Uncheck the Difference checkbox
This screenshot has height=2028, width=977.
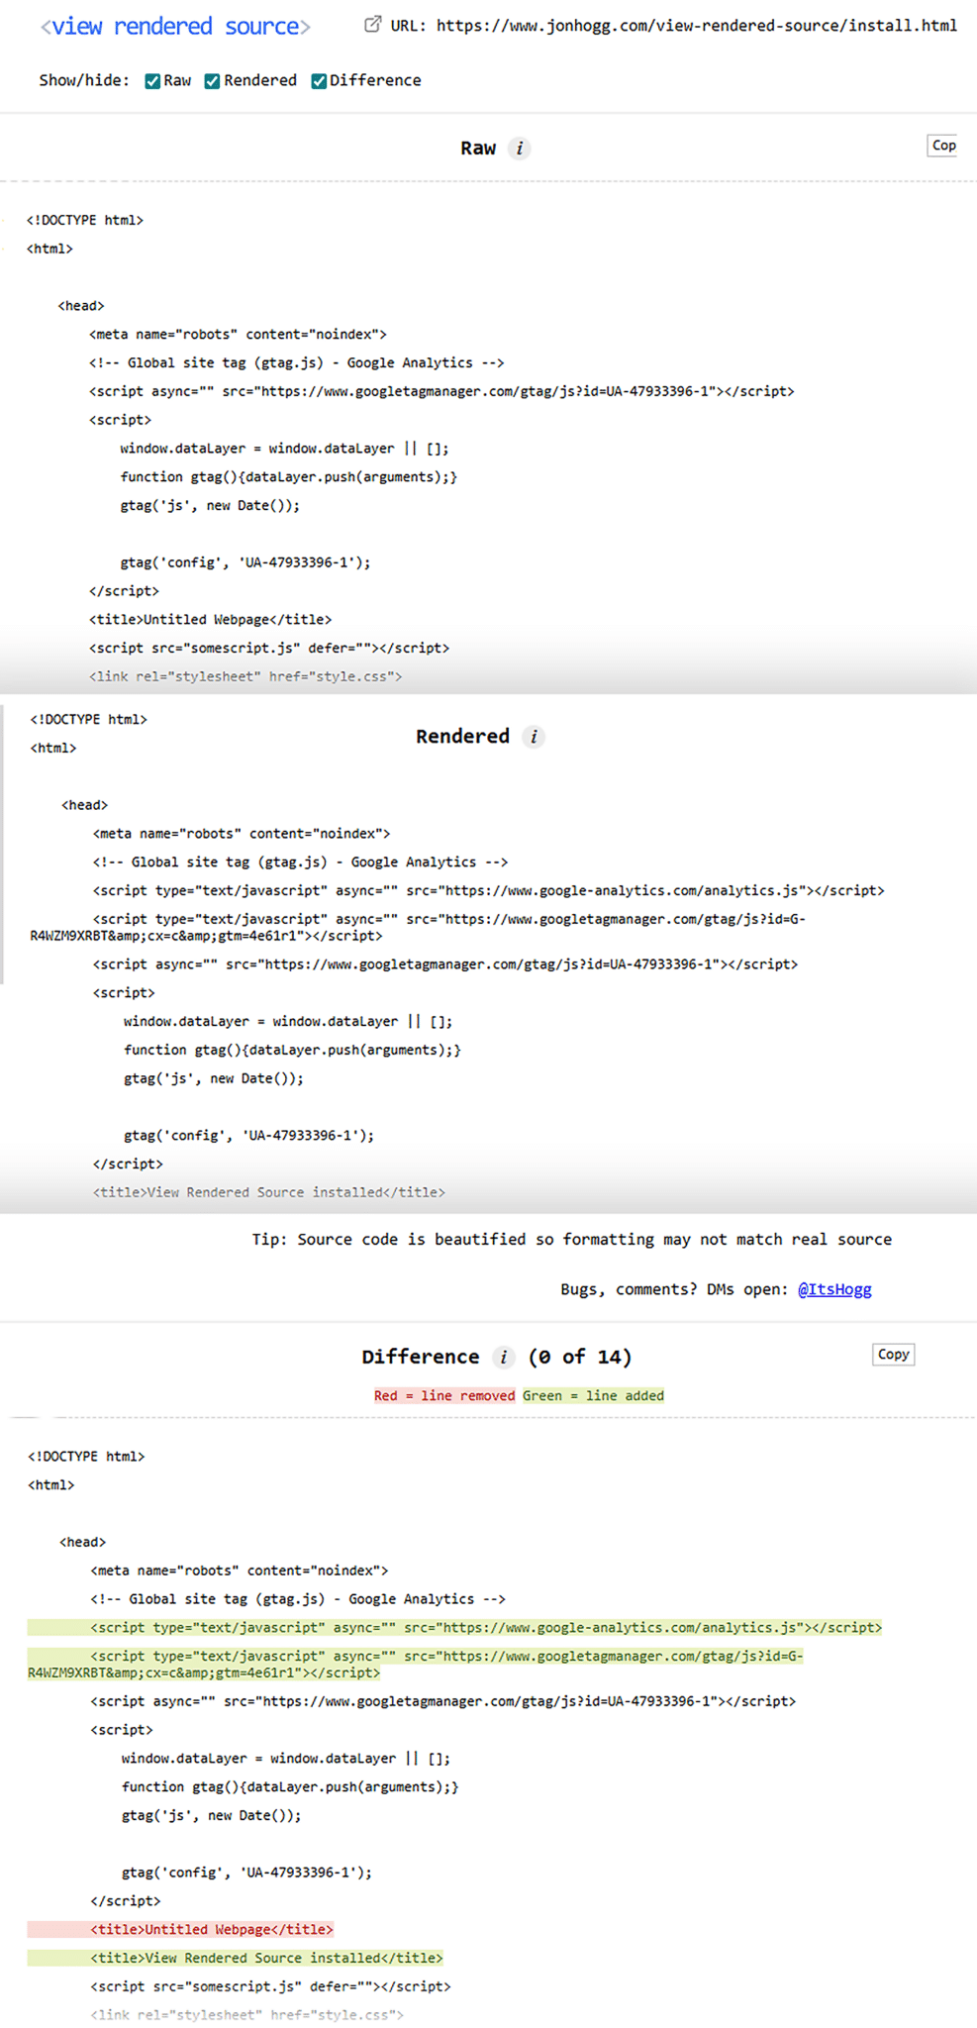319,81
